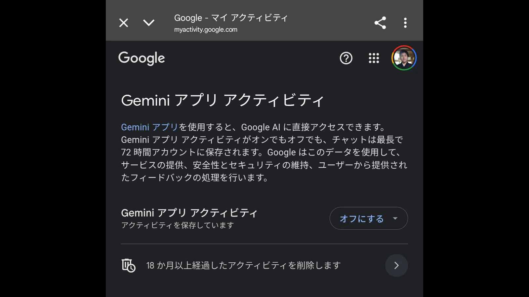Viewport: 529px width, 297px height.
Task: Open the help question mark icon
Action: pyautogui.click(x=346, y=58)
